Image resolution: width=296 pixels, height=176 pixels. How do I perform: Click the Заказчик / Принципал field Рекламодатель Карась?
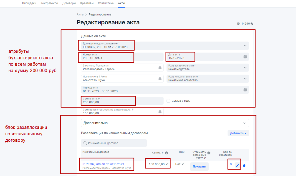pos(122,68)
